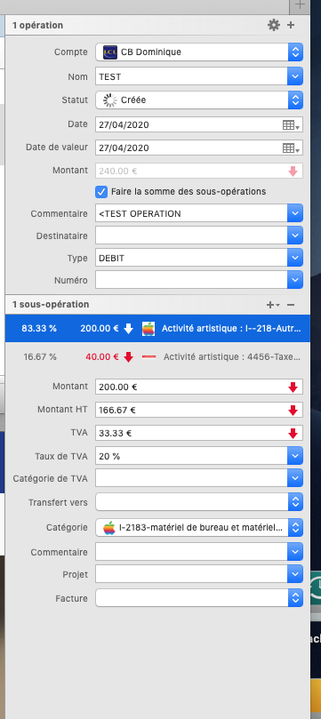Click the 1 sous-opération header
This screenshot has height=719, width=321.
coord(51,305)
